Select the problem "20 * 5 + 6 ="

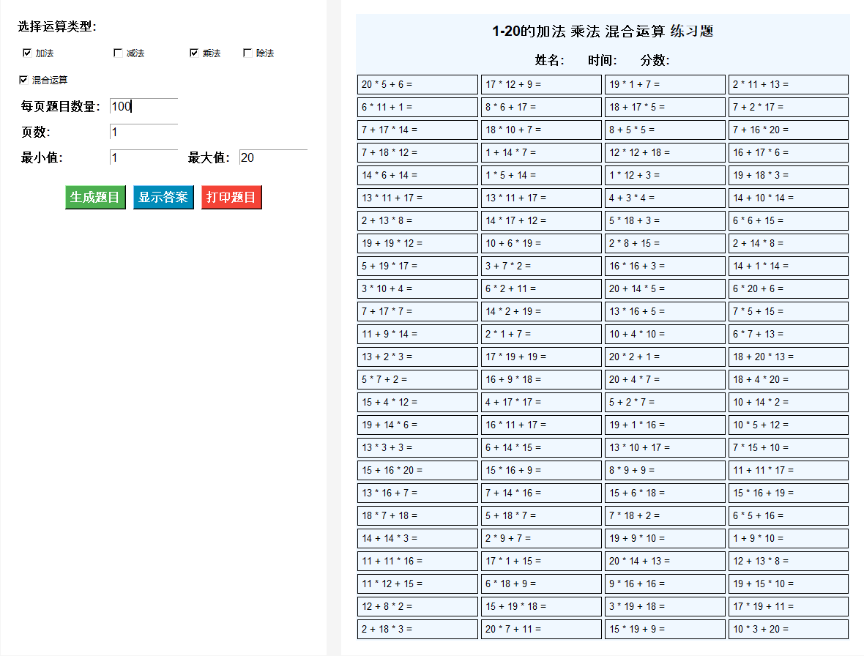click(x=417, y=84)
